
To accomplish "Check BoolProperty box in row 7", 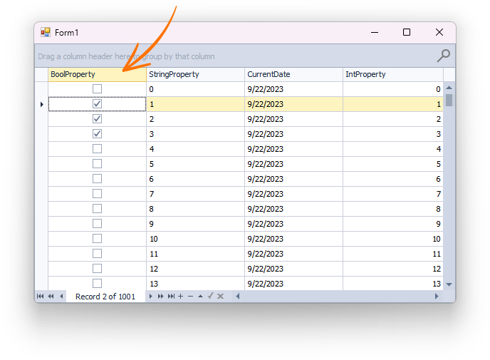I will 97,194.
